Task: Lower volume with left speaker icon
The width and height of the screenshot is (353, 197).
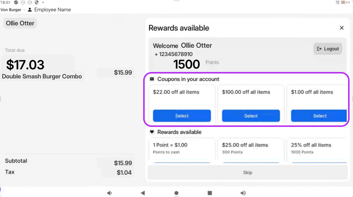Action: coord(109,193)
